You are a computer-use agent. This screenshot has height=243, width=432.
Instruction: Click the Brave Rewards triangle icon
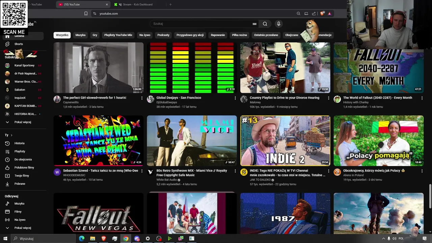(x=329, y=13)
